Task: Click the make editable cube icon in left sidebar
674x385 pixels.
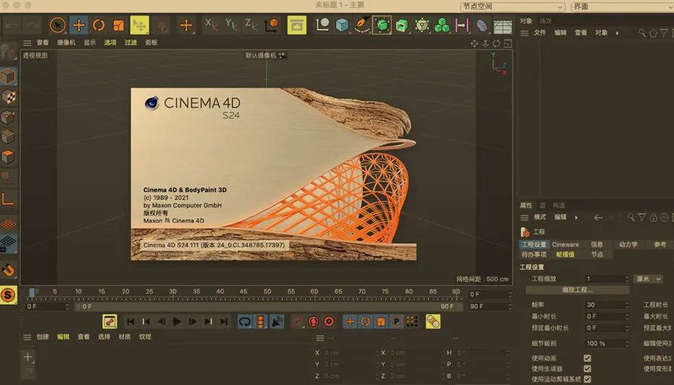Action: (x=8, y=77)
